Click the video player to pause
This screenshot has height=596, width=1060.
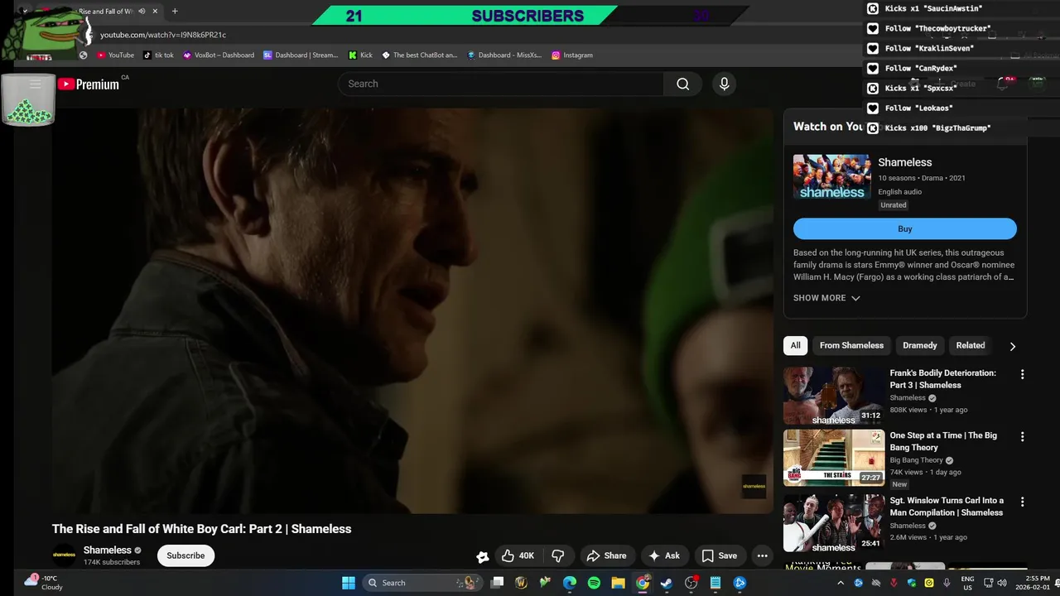(412, 310)
